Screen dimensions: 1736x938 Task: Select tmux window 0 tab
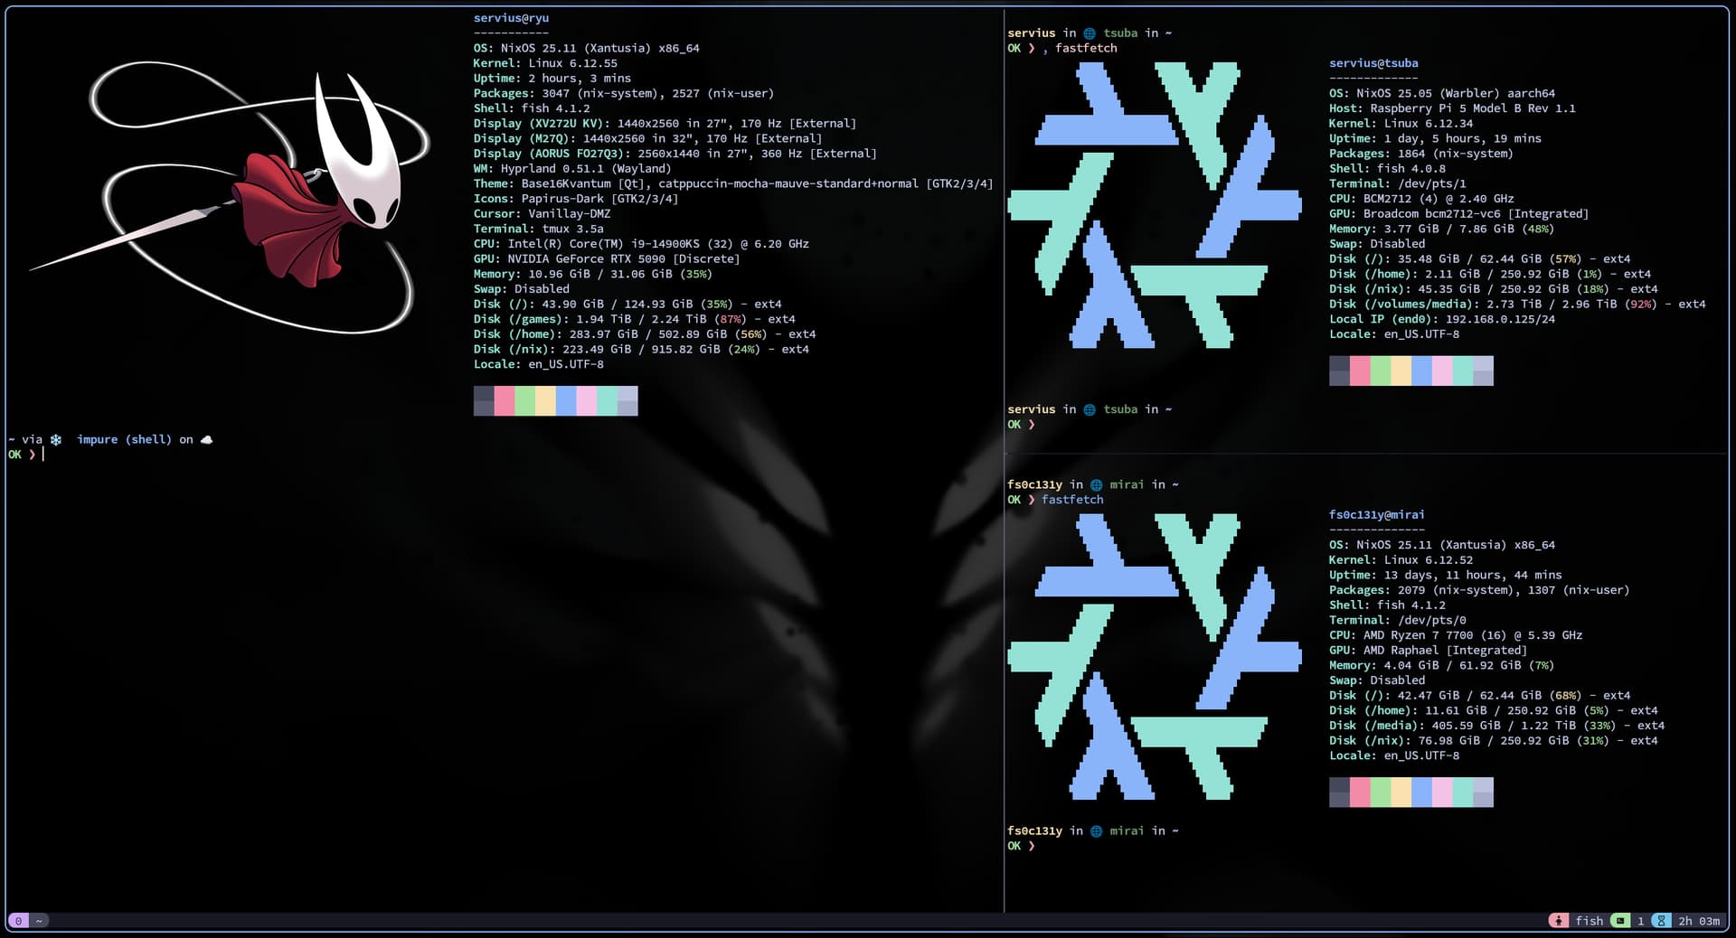click(18, 921)
